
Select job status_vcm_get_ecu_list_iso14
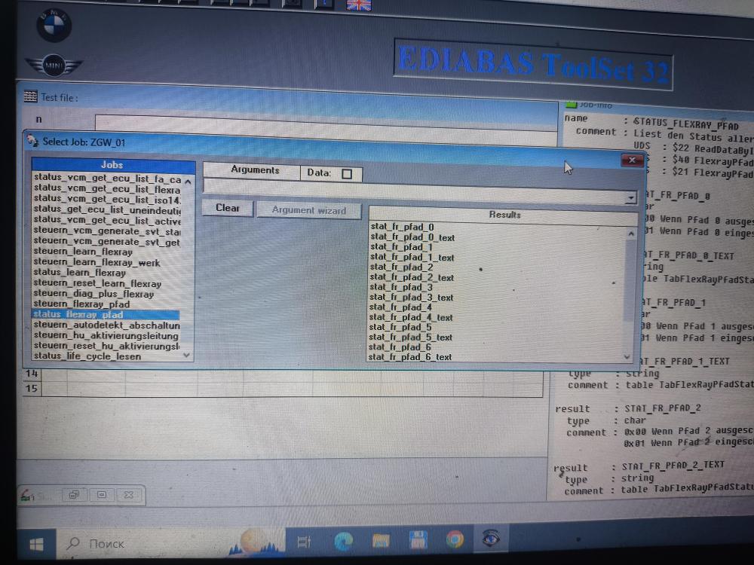tap(107, 200)
